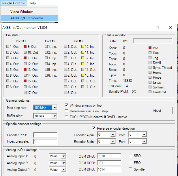
Task: Click Port #1 pin 9 Out. red indicator
Action: point(25,47)
